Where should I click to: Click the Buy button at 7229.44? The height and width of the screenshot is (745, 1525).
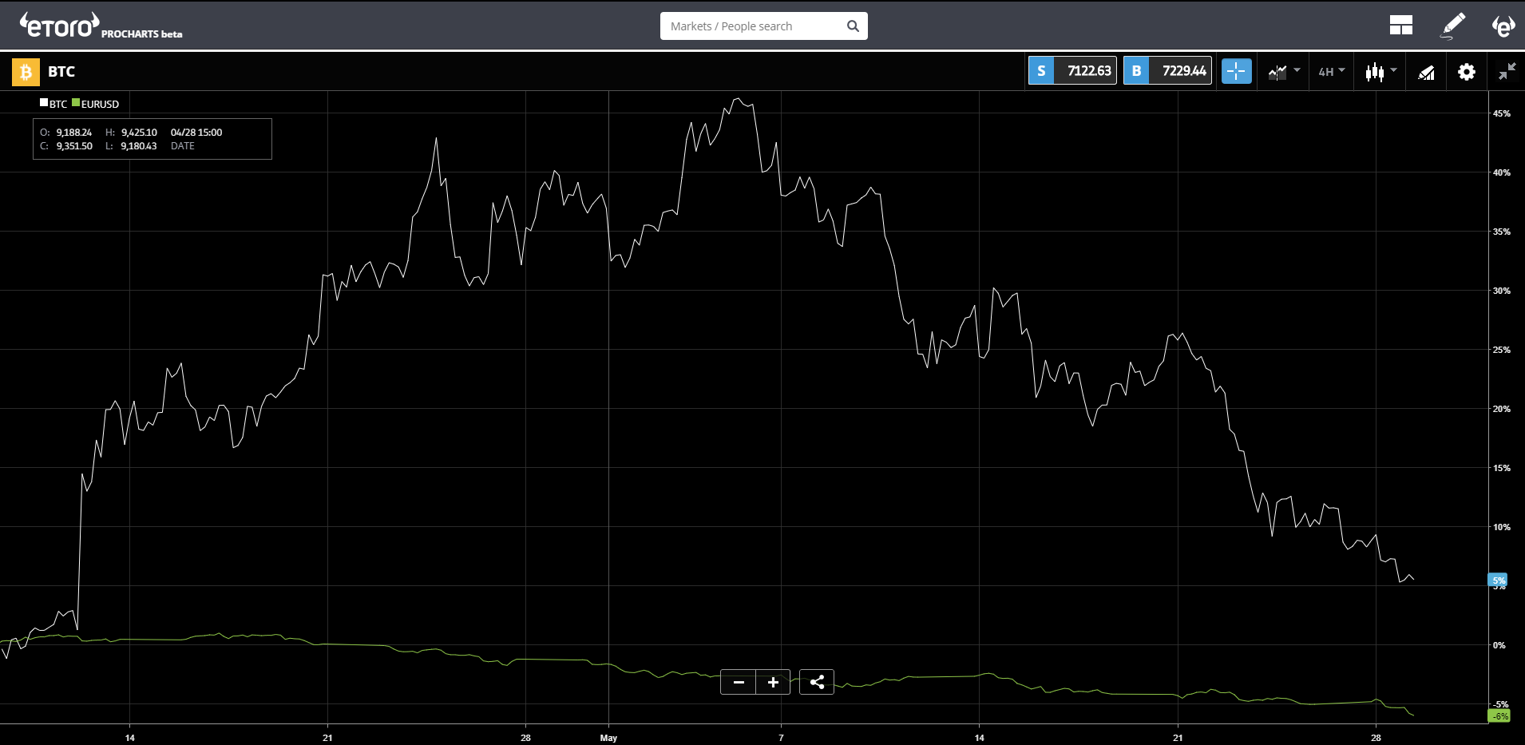[1167, 71]
